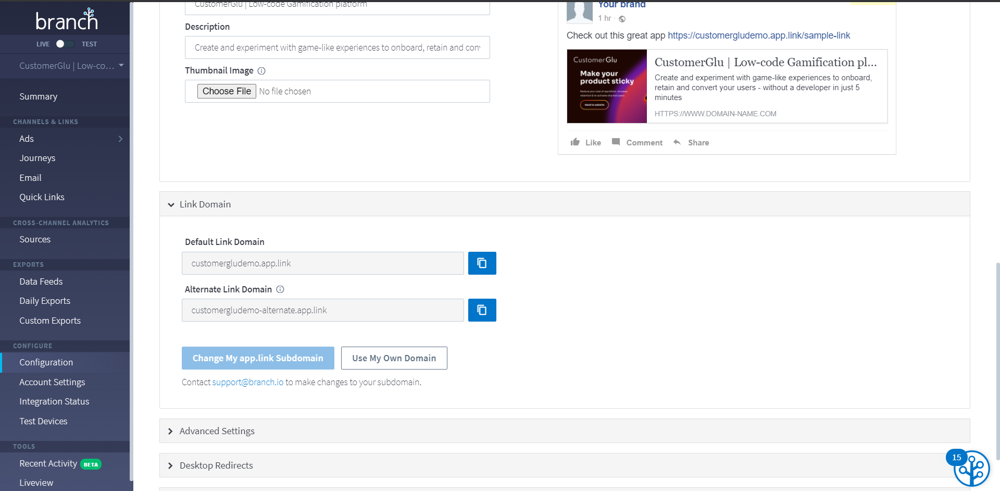This screenshot has width=1000, height=491.
Task: Go to Account Settings
Action: click(x=52, y=382)
